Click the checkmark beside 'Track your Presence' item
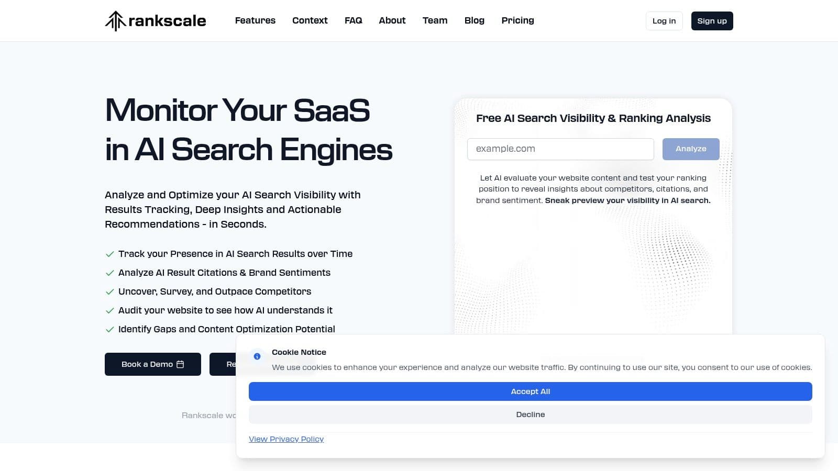Viewport: 838px width, 471px height. pyautogui.click(x=109, y=254)
